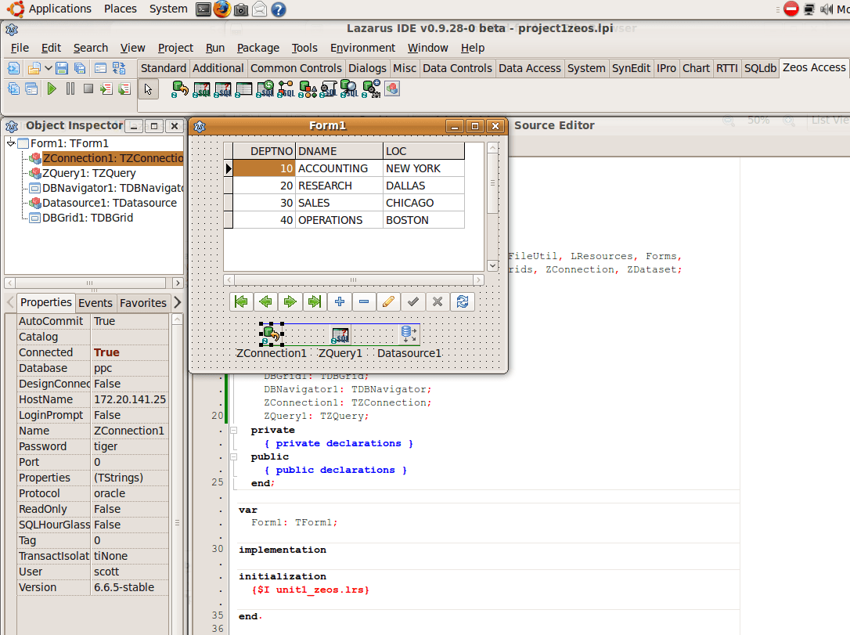The width and height of the screenshot is (850, 635).
Task: Click the Pause debugger icon
Action: pos(70,88)
